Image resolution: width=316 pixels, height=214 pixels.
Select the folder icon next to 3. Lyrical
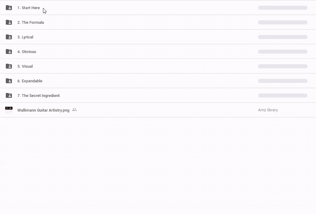tap(9, 37)
